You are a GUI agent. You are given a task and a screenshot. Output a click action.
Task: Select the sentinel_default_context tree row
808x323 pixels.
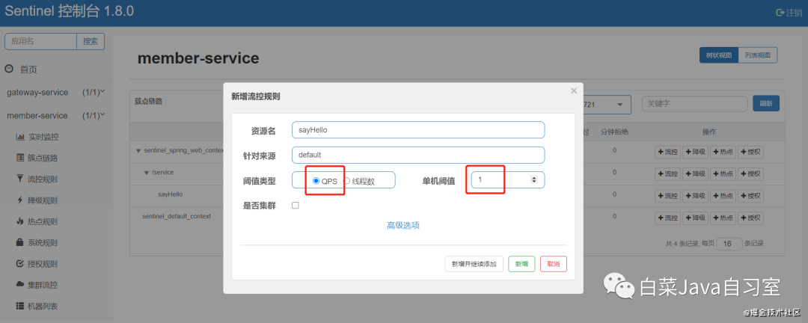(x=177, y=216)
